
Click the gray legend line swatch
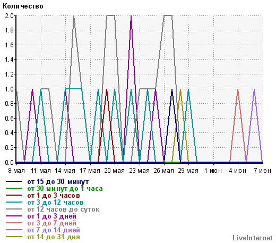coord(14,209)
